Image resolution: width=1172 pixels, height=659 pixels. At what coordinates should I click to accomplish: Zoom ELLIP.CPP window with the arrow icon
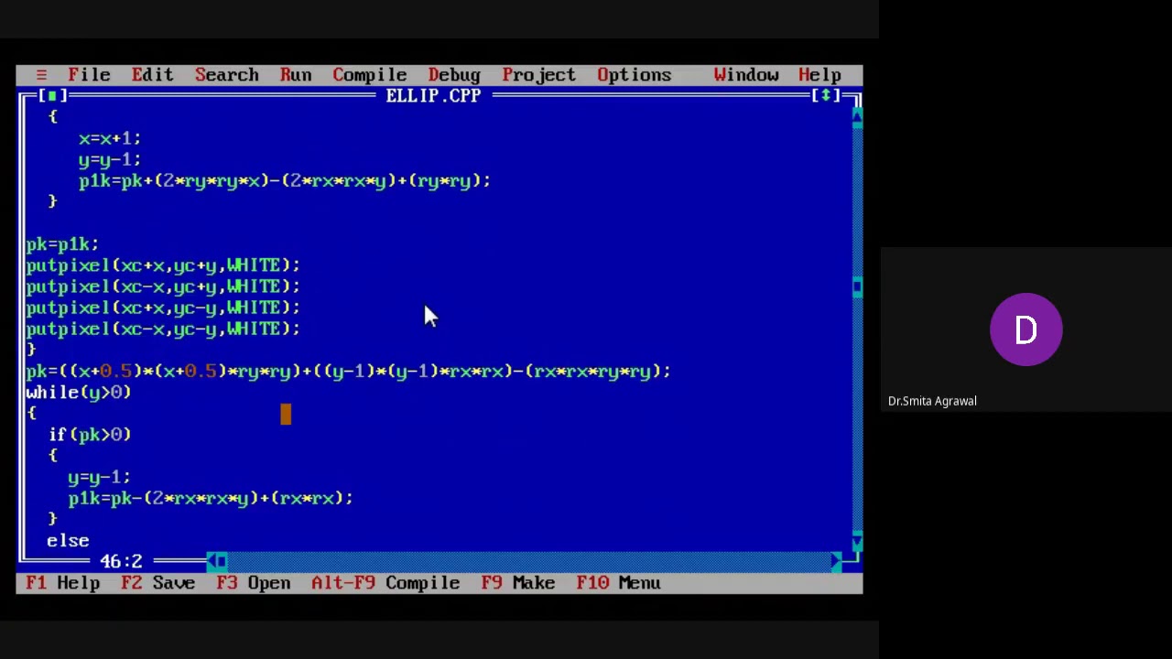coord(826,96)
